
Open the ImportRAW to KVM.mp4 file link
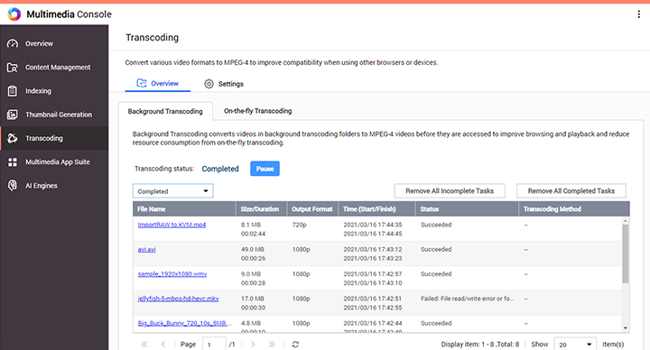[x=172, y=225]
